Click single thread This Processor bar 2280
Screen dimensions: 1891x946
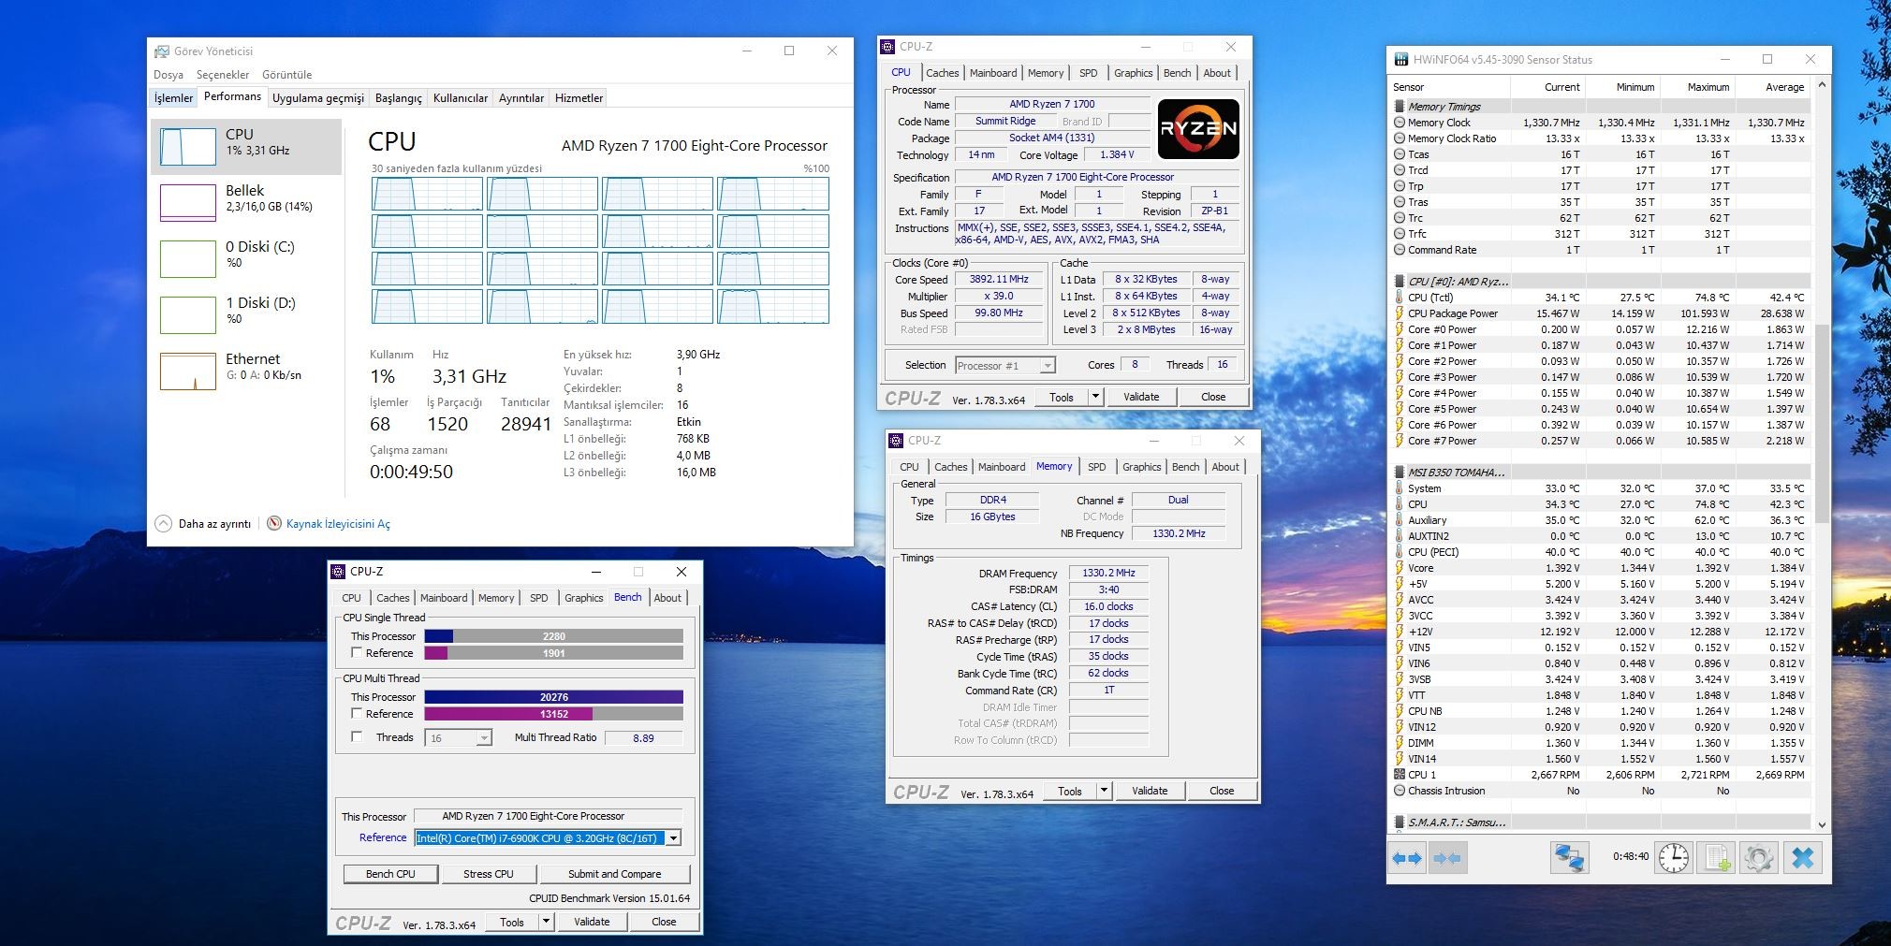click(x=554, y=636)
